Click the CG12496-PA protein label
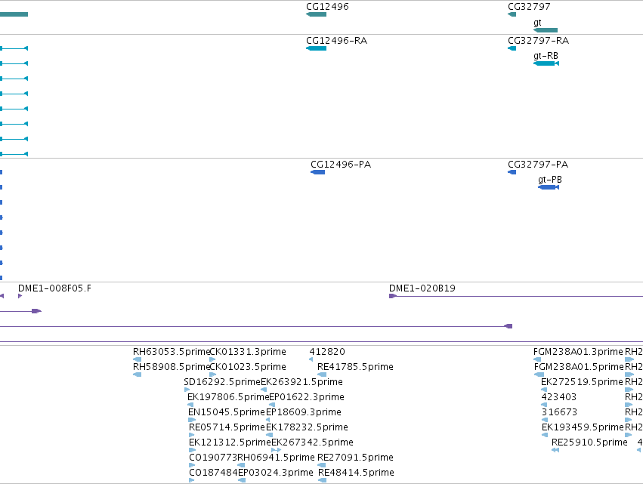This screenshot has height=484, width=643. coord(341,165)
